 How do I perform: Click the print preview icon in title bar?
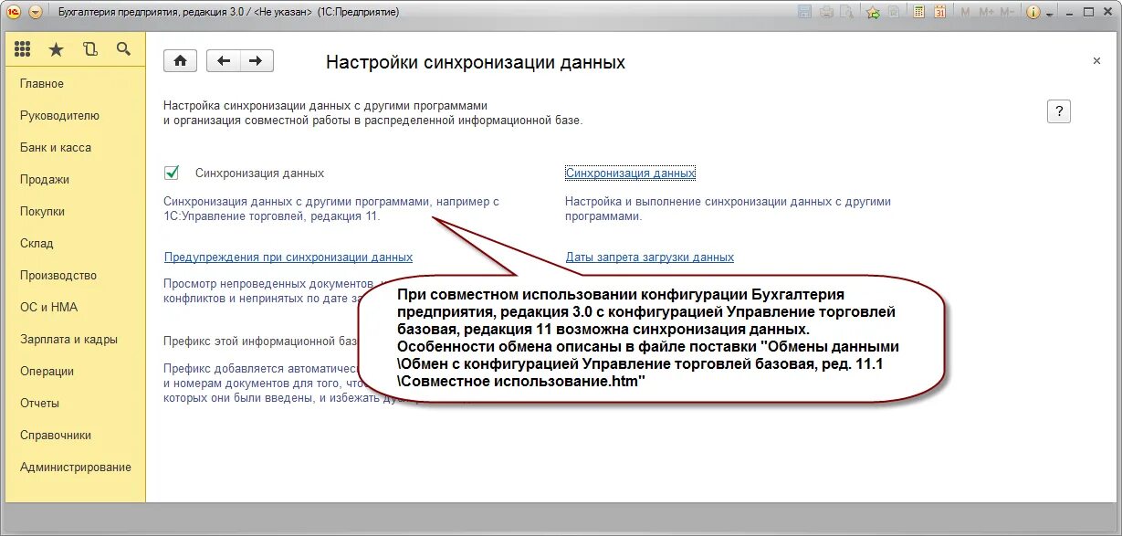point(846,12)
